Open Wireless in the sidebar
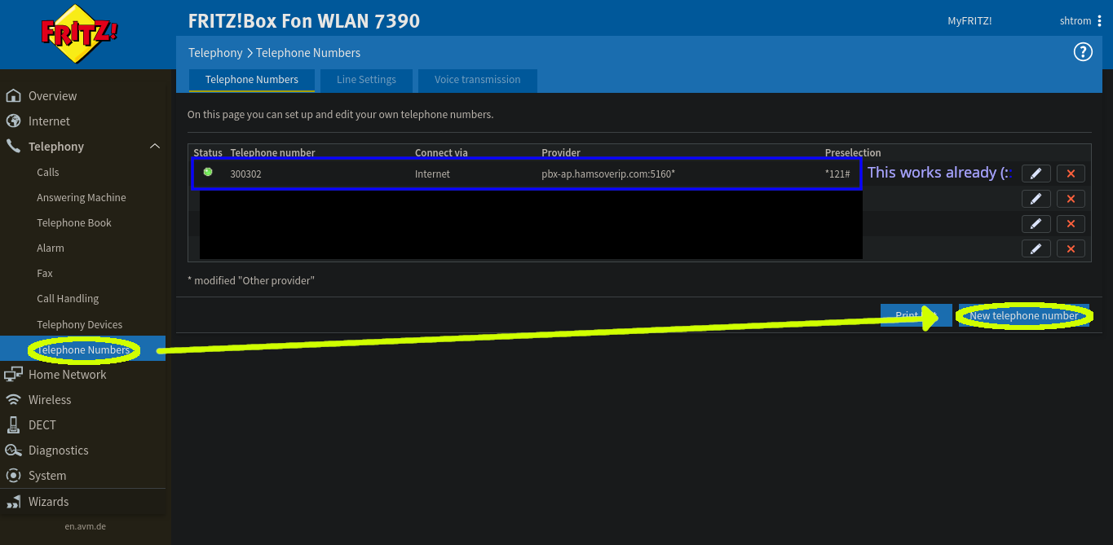 pos(50,400)
